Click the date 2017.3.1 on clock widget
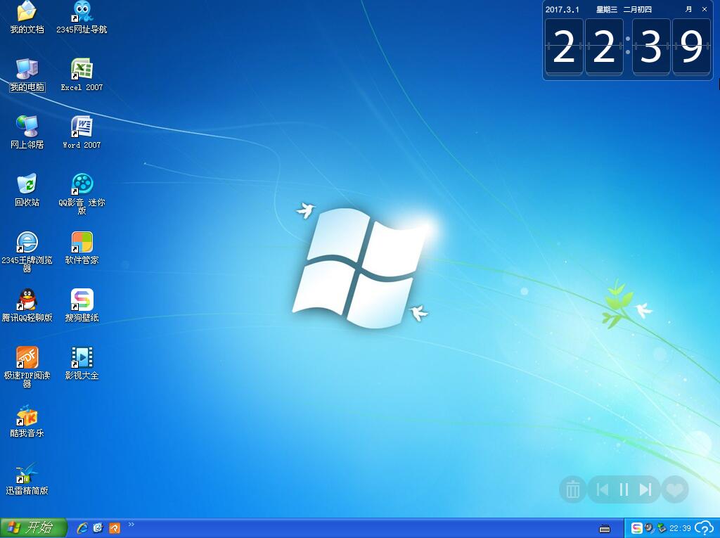720x538 pixels. pos(562,9)
